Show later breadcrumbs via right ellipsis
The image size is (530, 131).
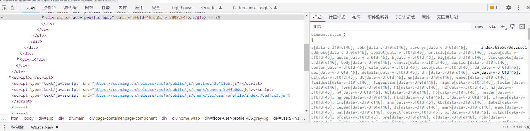(x=304, y=119)
